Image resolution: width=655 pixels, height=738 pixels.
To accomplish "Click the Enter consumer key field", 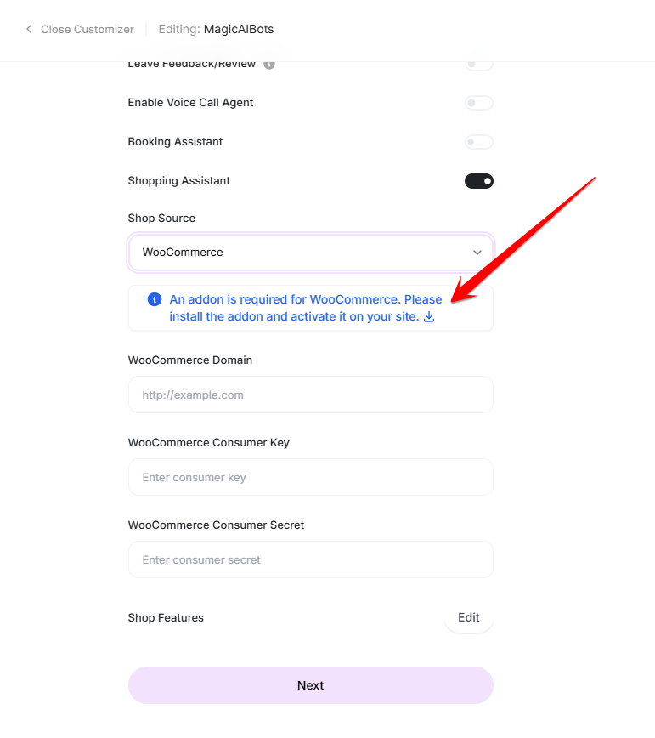I will tap(310, 477).
